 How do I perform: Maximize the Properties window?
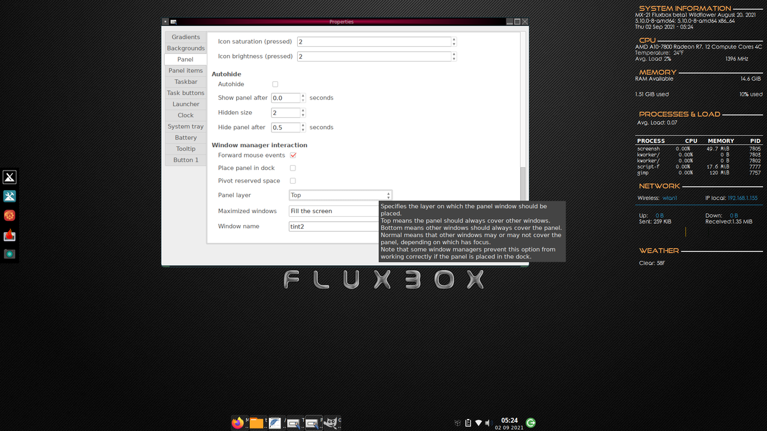[517, 22]
